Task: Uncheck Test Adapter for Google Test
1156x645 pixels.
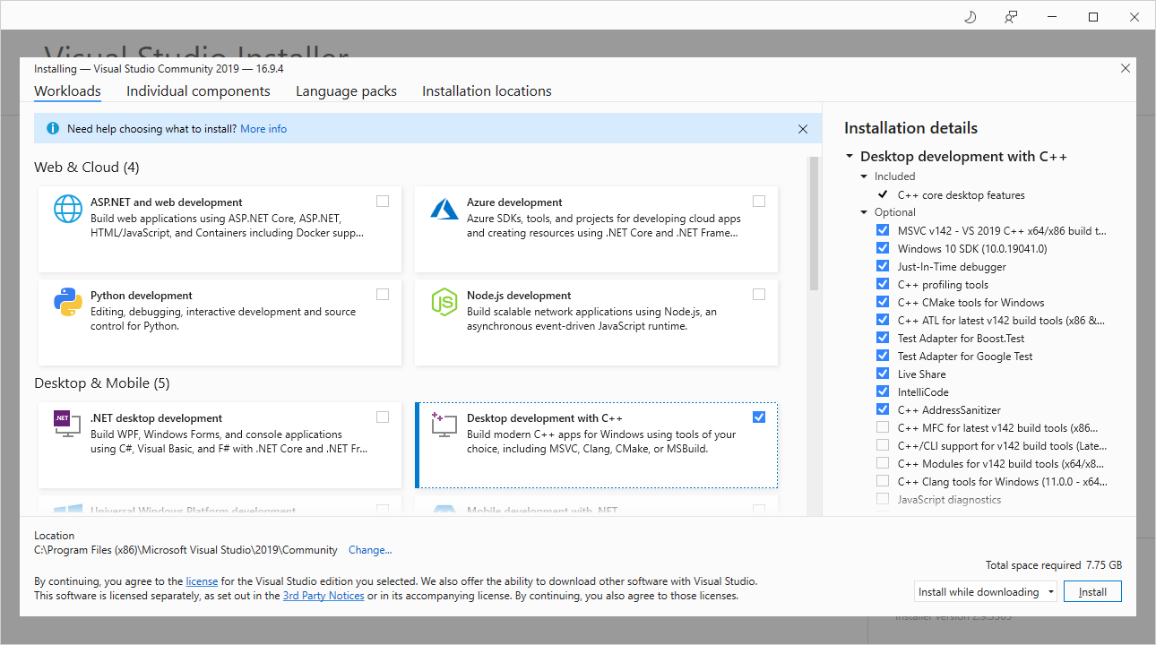Action: pyautogui.click(x=883, y=356)
